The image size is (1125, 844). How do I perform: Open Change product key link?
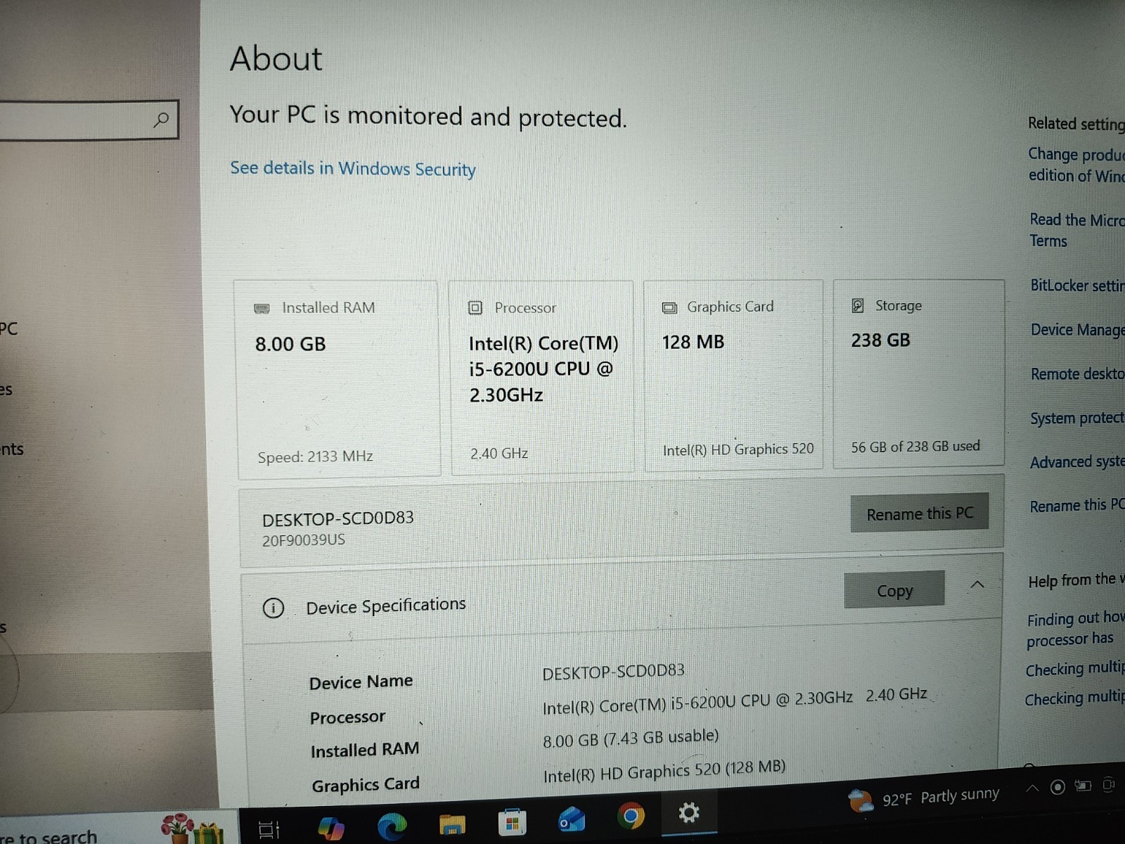(1076, 165)
